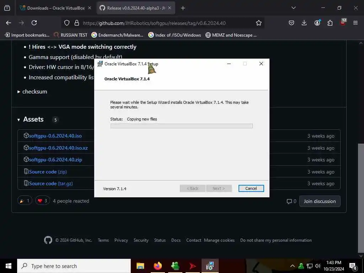
Task: Open the Endermanch/Malware bookmark
Action: point(117,35)
